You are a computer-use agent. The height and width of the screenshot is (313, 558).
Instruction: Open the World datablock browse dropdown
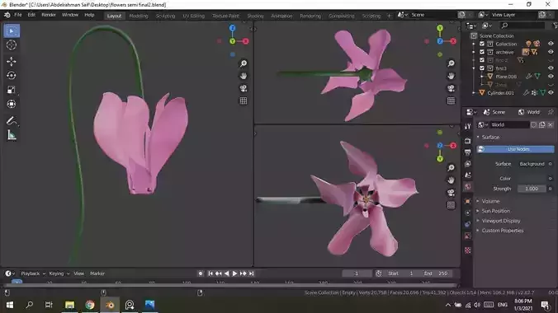[483, 124]
